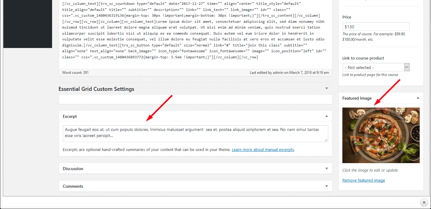Open the Link to course product dropdown
431x209 pixels.
tap(376, 67)
